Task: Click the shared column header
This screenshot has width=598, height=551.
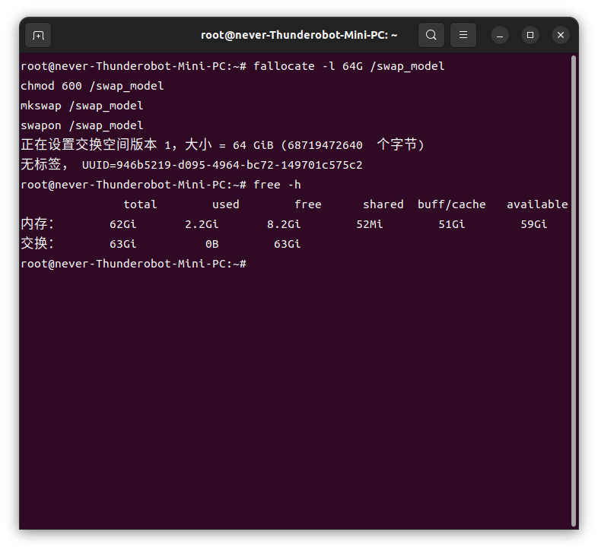Action: coord(383,204)
